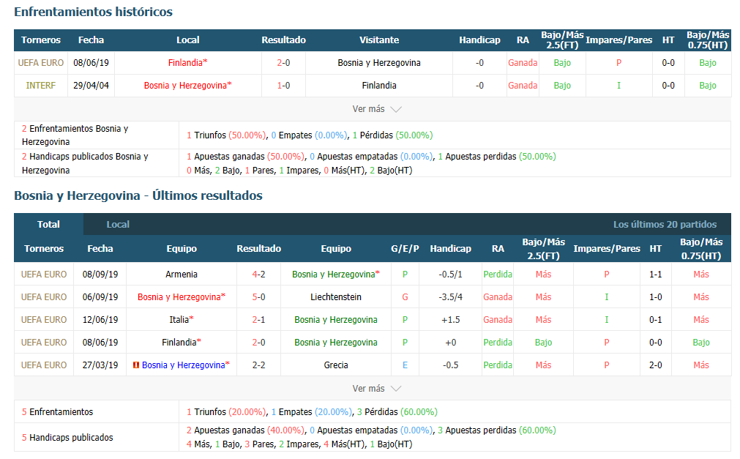This screenshot has height=459, width=740.
Task: Click Ganada RA cell in Liechtenstein row
Action: [498, 297]
